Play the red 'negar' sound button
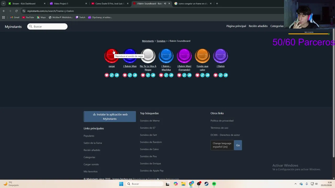 [x=111, y=56]
